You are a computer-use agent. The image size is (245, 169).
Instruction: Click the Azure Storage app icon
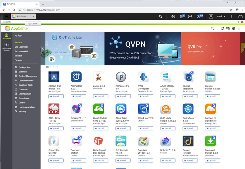166,77
